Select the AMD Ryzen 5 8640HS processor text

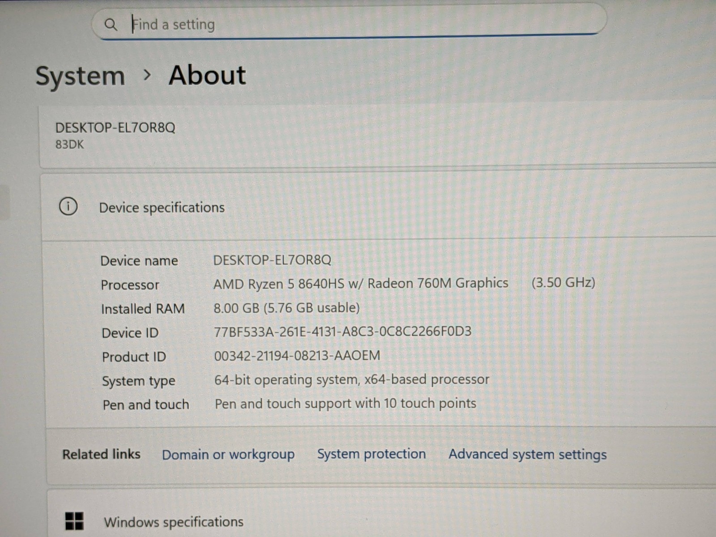coord(361,284)
